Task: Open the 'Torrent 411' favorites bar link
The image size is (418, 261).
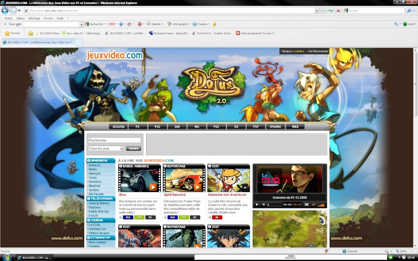Action: click(213, 33)
